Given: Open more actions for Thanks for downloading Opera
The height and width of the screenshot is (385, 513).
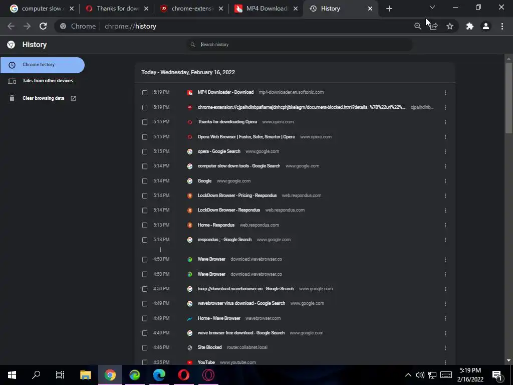Looking at the screenshot, I should tap(445, 122).
